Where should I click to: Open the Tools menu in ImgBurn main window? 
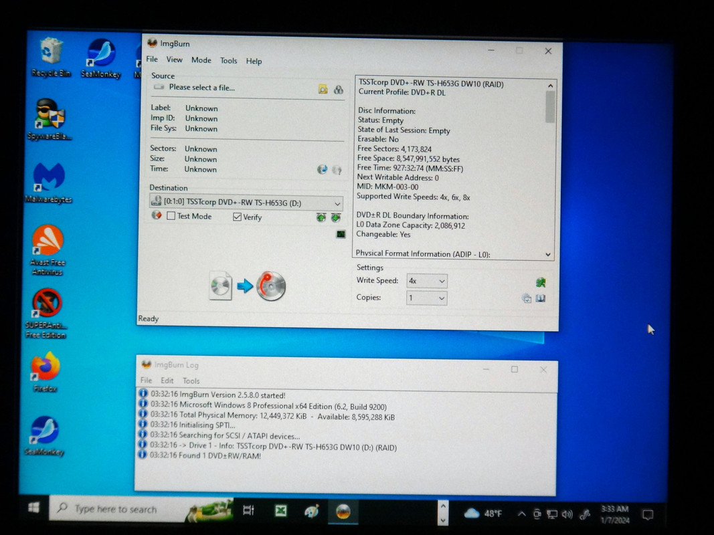click(229, 61)
